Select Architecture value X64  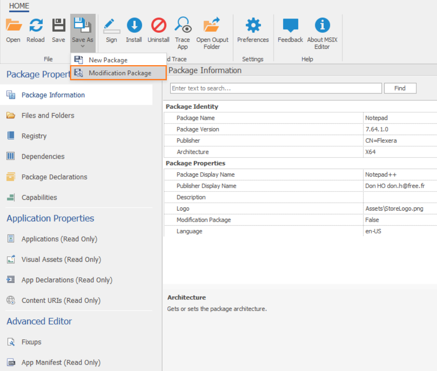[x=370, y=152]
